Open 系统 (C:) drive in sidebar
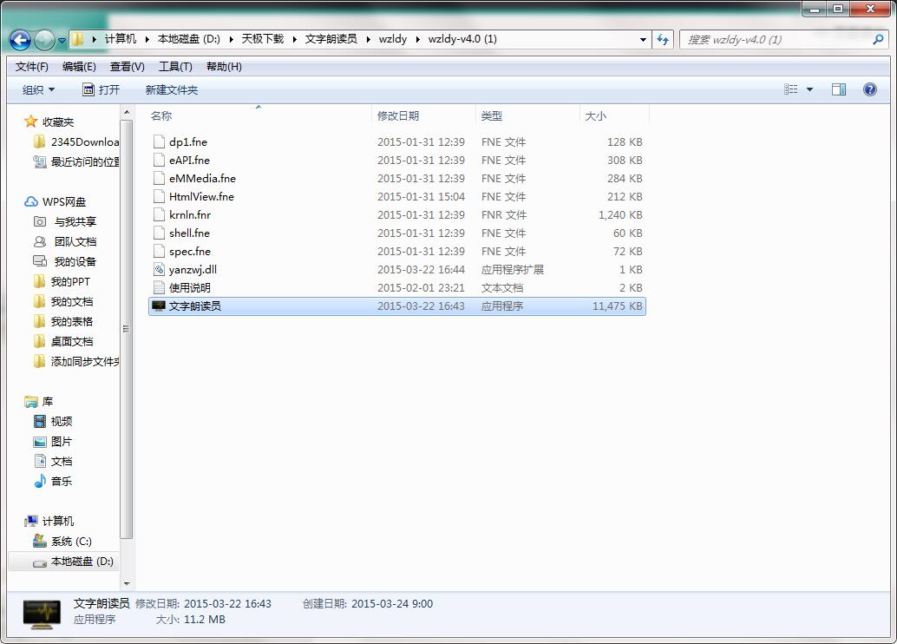Viewport: 897px width, 644px height. coord(62,541)
